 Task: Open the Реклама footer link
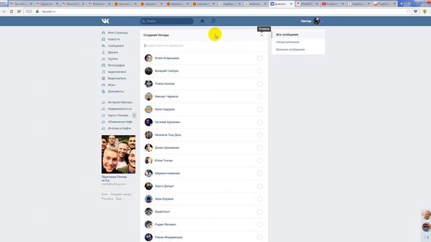pyautogui.click(x=107, y=199)
